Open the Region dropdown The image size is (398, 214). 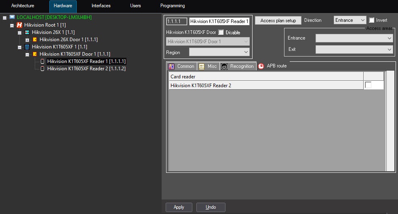tap(219, 52)
